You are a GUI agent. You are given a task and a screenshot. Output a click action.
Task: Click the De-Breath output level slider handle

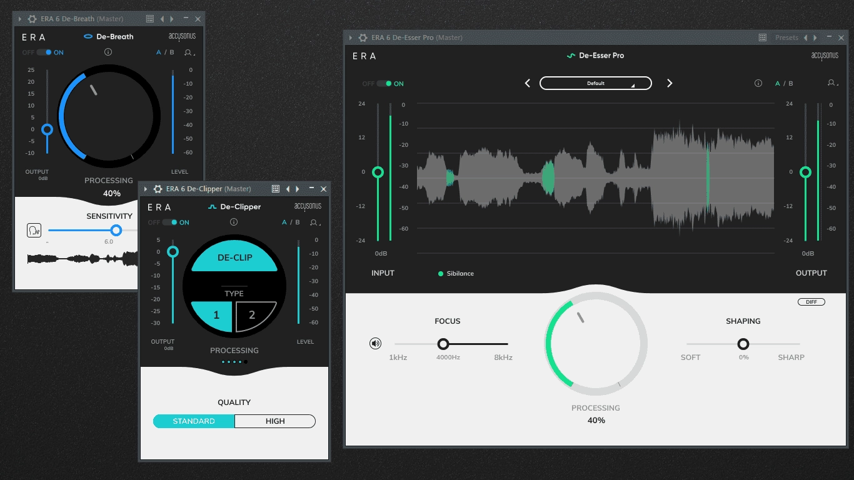pos(47,129)
